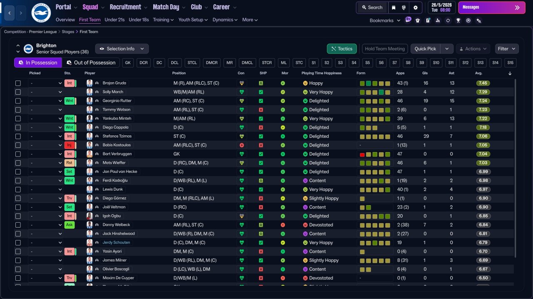Click Bart Verbruggen's form colour squares
The image size is (533, 299).
(x=375, y=154)
